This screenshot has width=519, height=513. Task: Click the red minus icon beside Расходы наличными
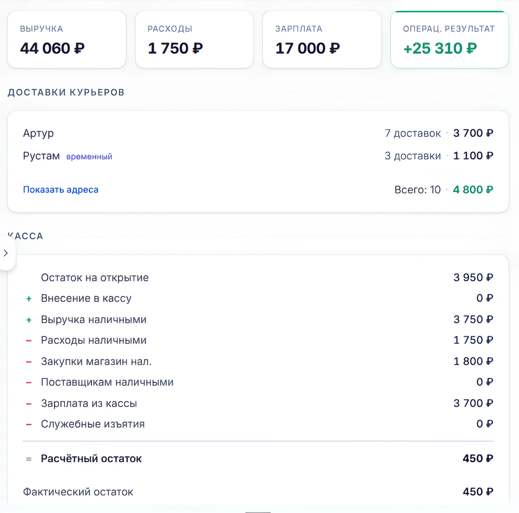29,341
